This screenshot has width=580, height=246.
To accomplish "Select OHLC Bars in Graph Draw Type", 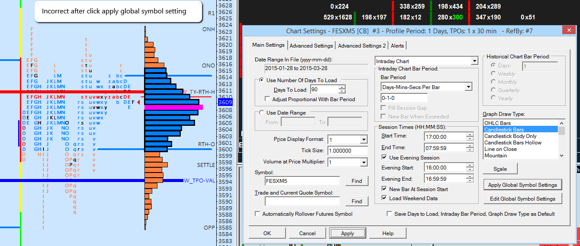I will point(521,123).
